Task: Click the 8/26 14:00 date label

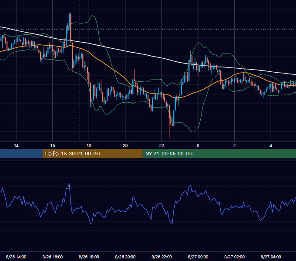Action: point(16,257)
